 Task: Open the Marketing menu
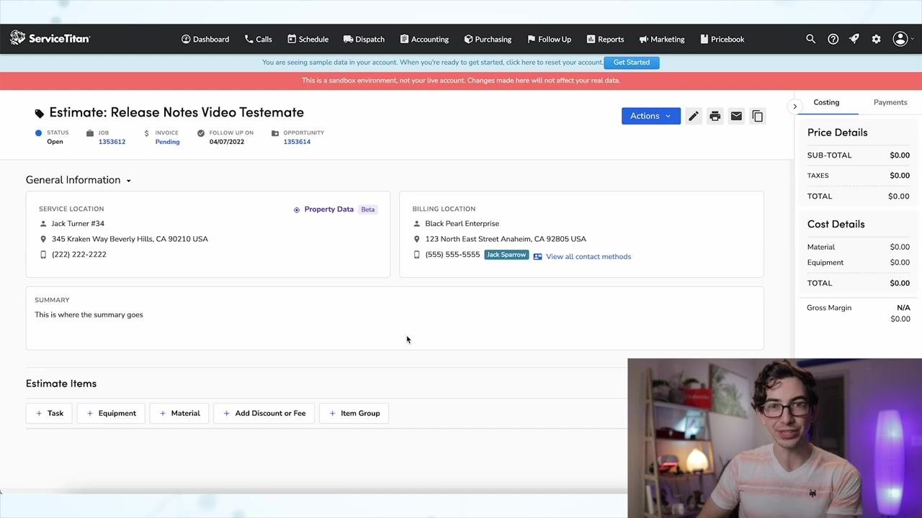pos(662,39)
